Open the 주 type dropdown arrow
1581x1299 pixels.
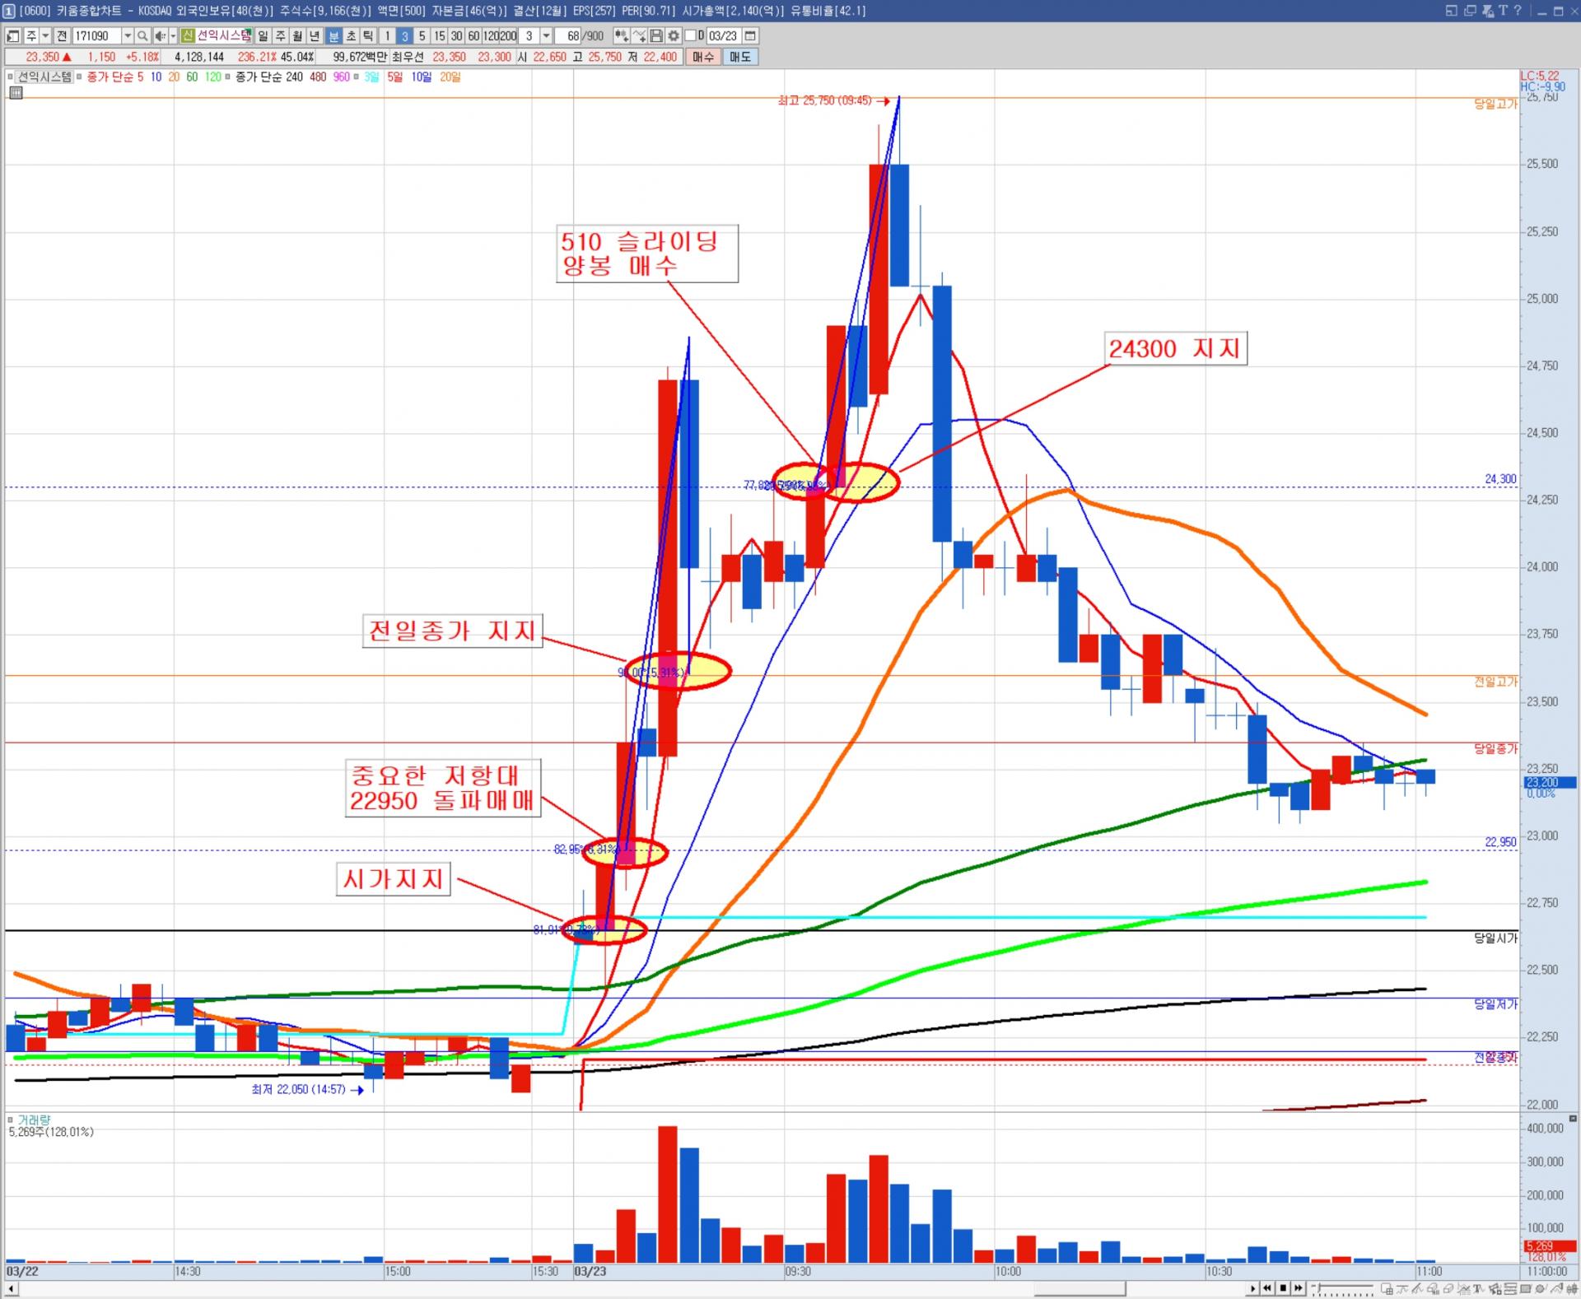(x=46, y=36)
